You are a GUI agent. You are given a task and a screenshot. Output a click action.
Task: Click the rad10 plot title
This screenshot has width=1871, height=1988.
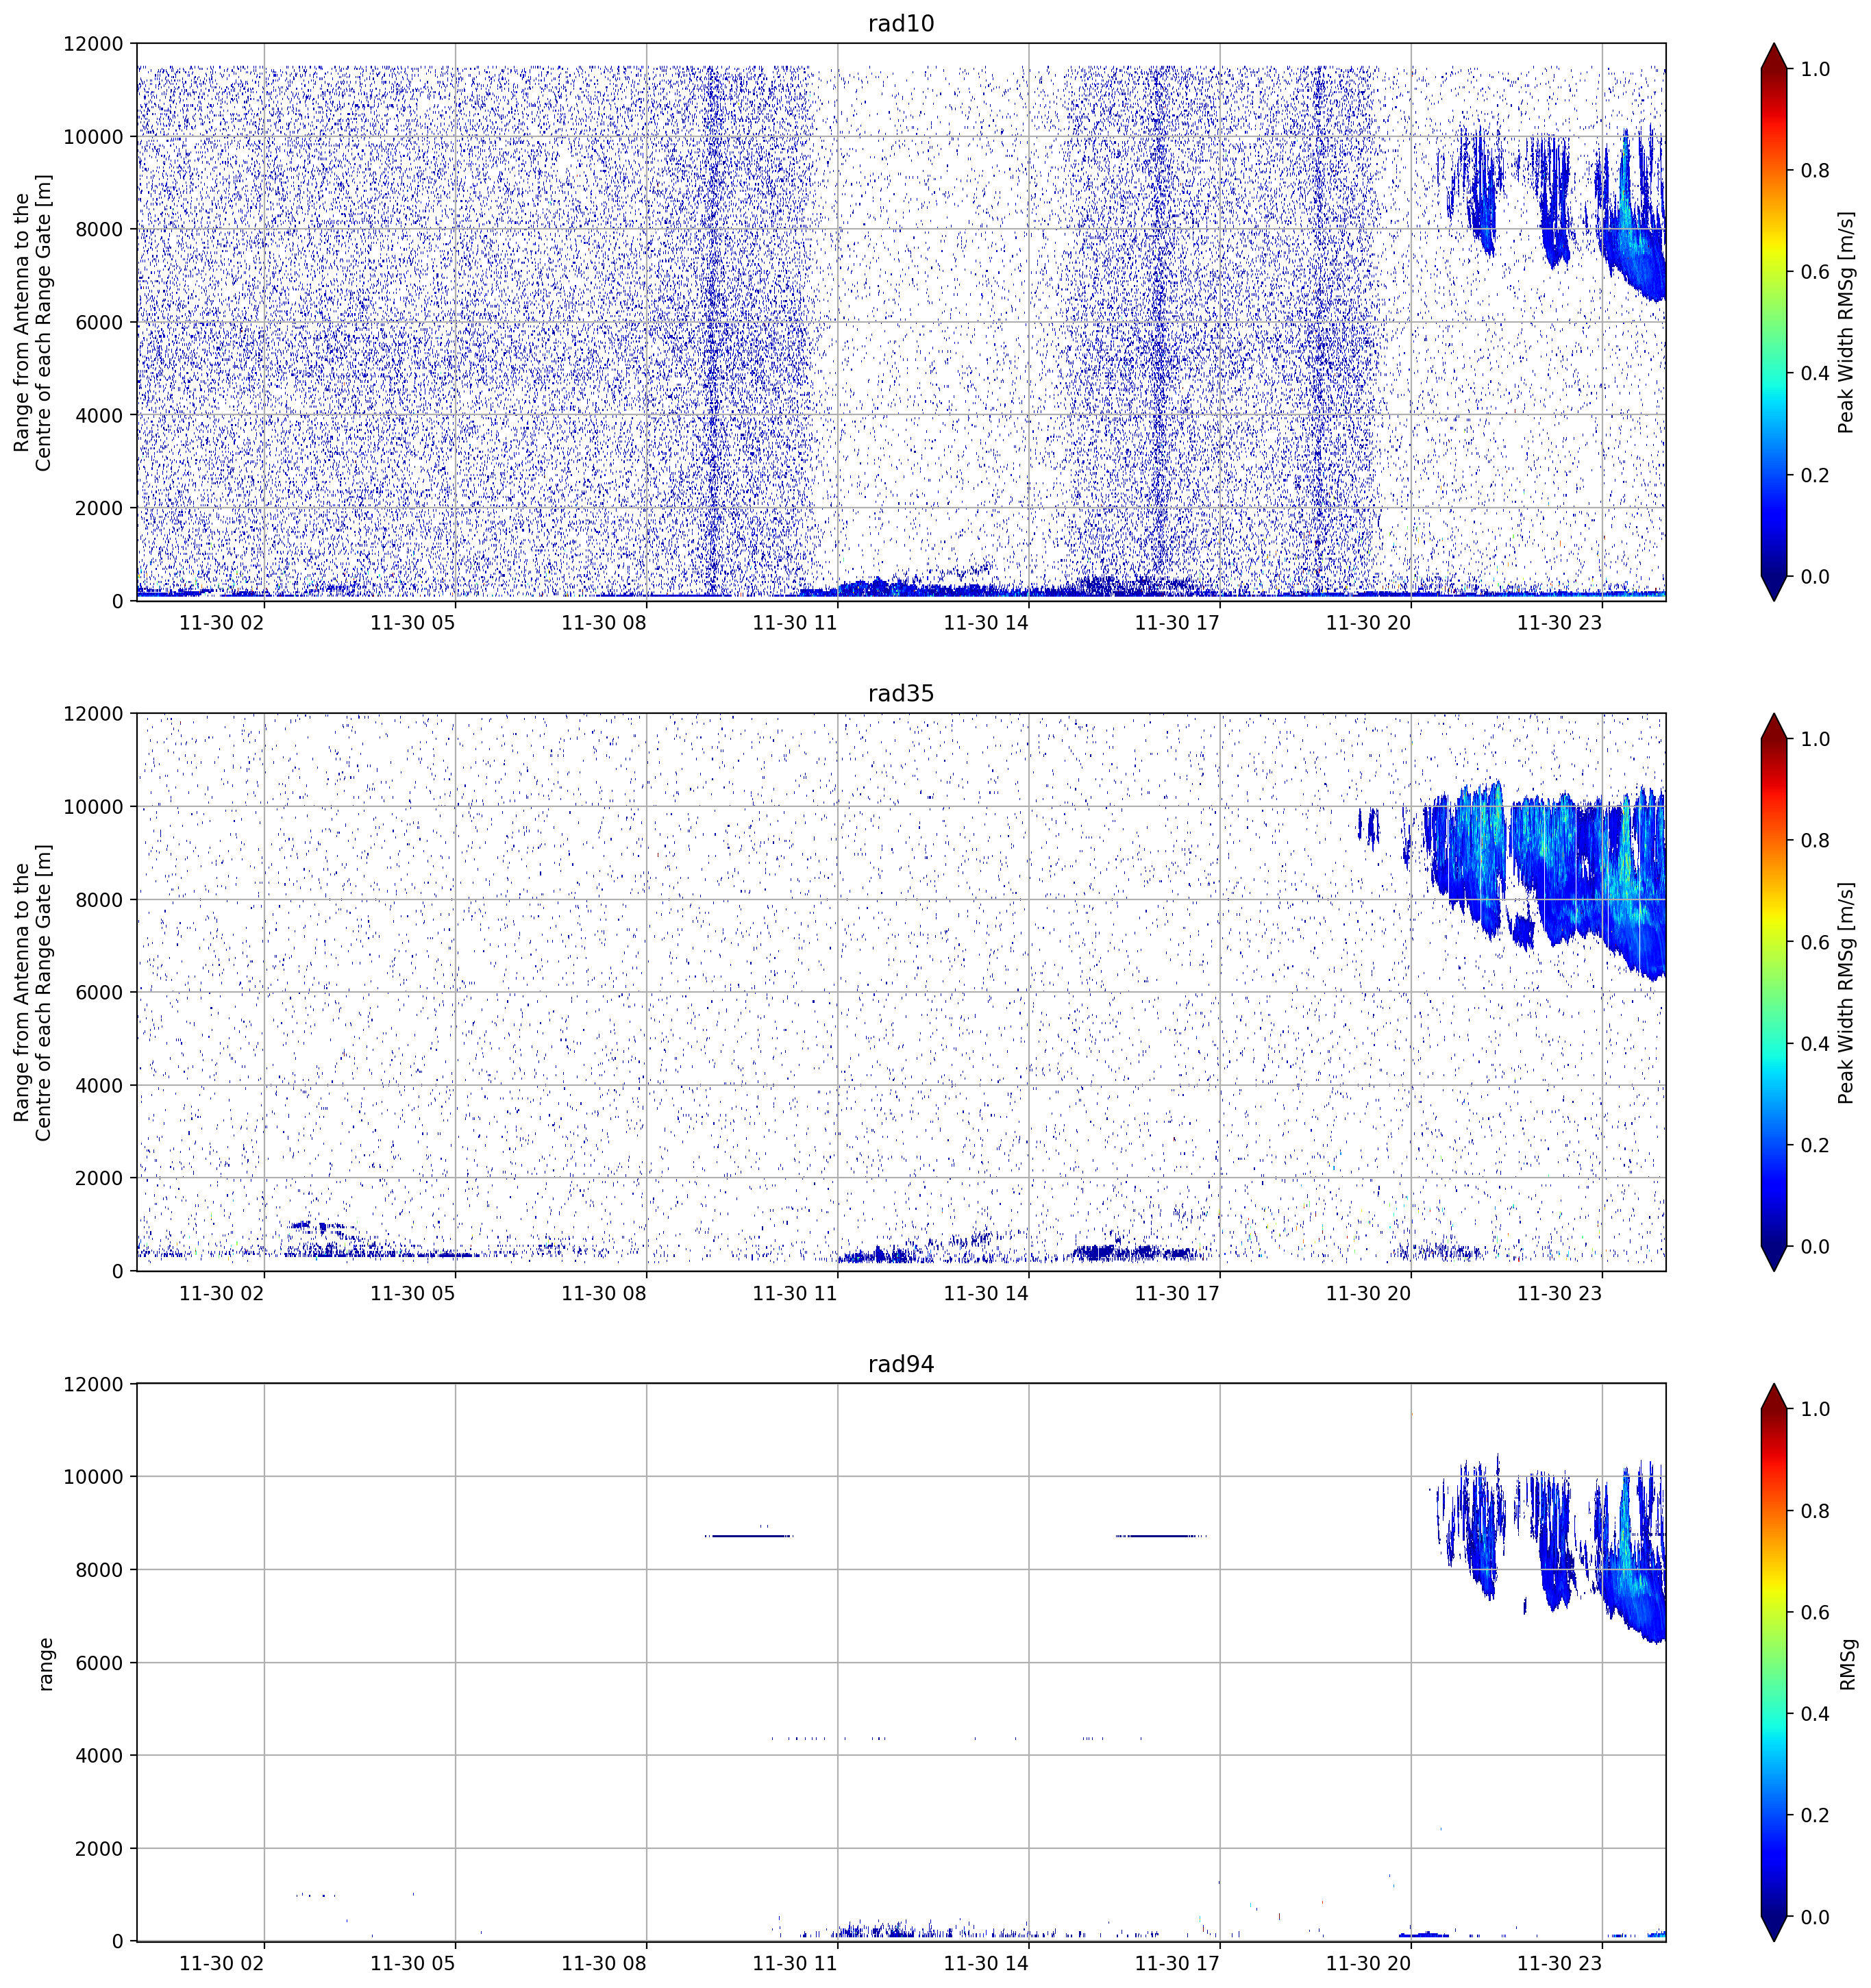(x=900, y=23)
